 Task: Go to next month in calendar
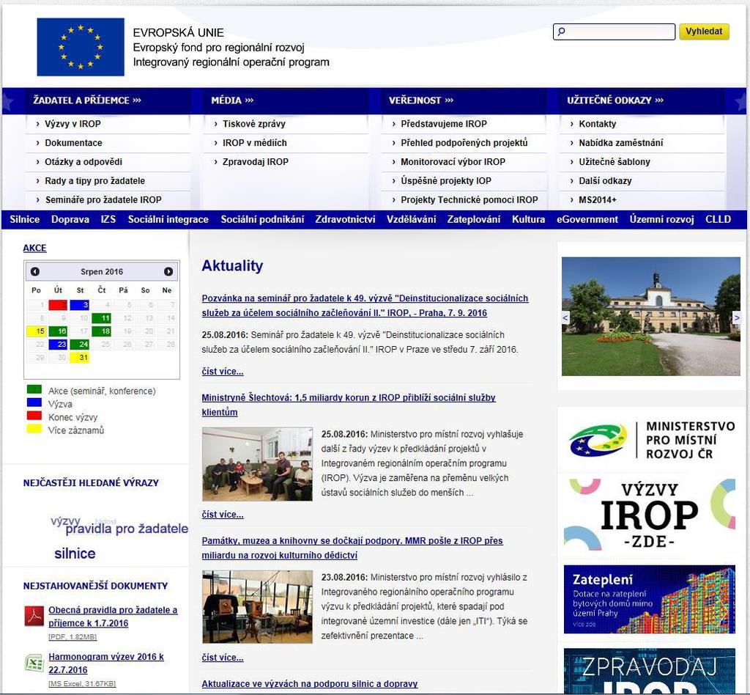[x=168, y=271]
